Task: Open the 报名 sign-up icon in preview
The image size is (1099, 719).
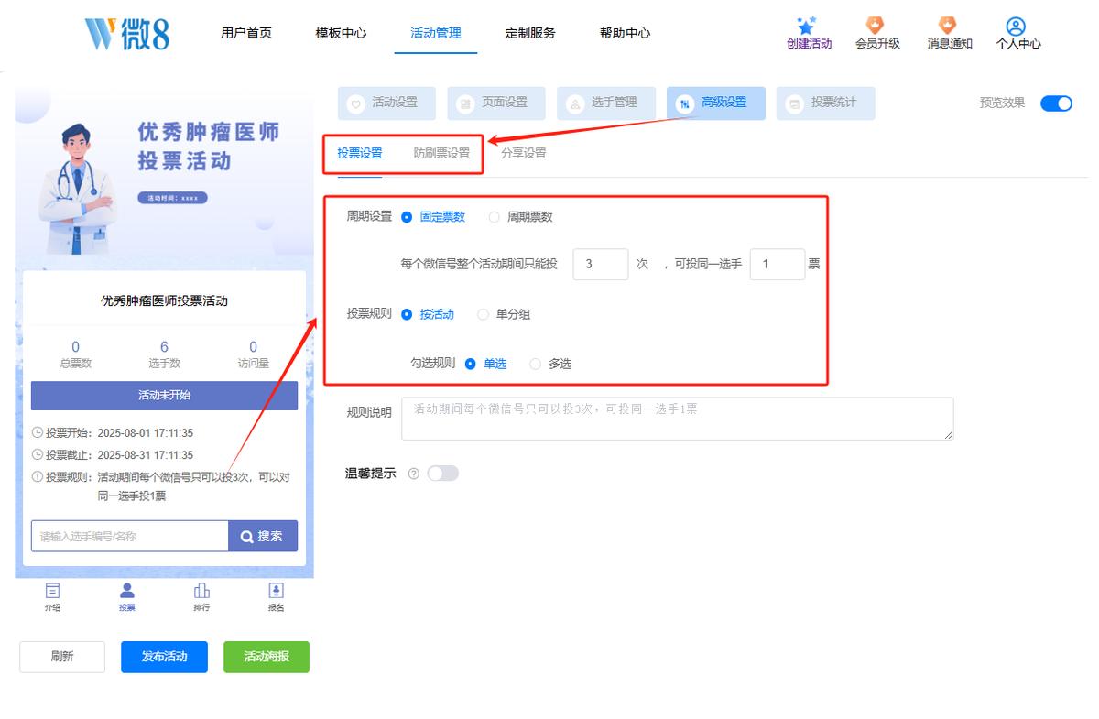Action: pos(276,590)
